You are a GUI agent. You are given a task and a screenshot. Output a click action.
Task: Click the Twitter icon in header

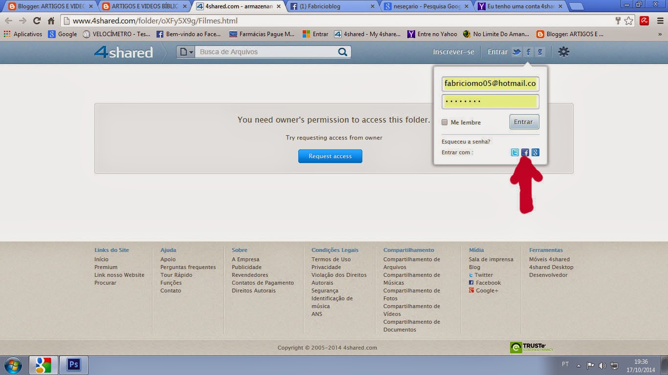pyautogui.click(x=516, y=52)
